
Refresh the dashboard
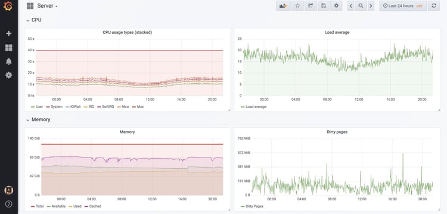tap(434, 6)
